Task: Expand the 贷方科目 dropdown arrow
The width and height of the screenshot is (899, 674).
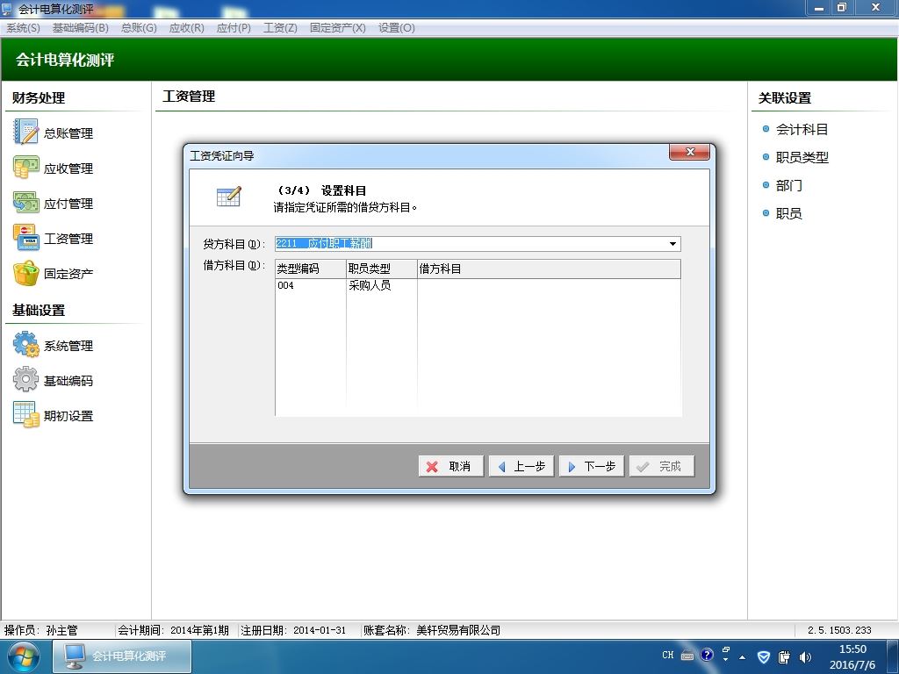Action: pyautogui.click(x=673, y=244)
